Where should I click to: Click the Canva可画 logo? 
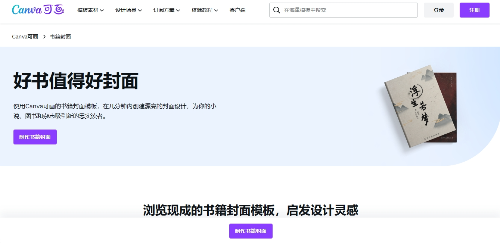pos(38,10)
